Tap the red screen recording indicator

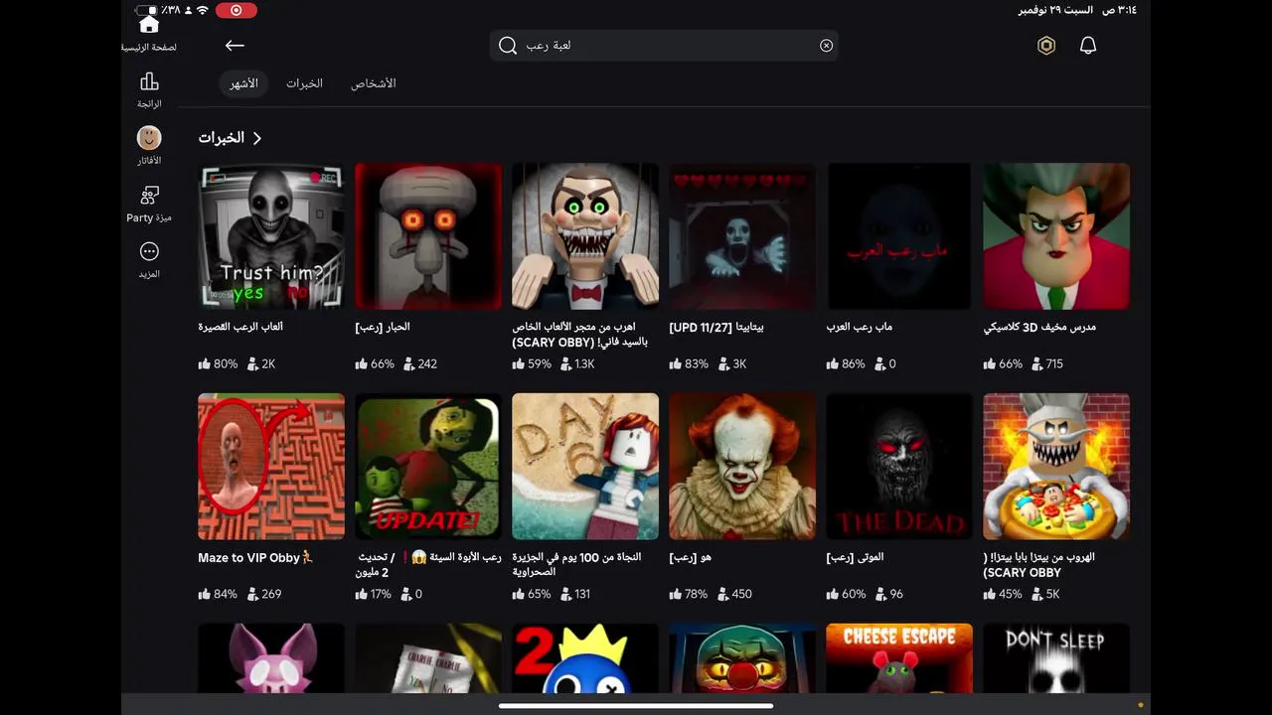click(236, 10)
